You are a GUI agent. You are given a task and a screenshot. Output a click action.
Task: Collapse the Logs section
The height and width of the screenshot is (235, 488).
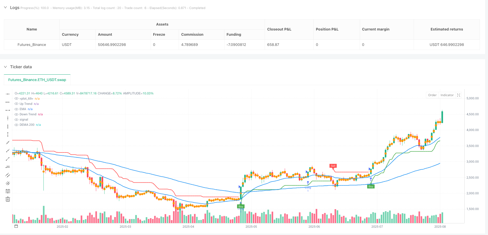point(5,8)
